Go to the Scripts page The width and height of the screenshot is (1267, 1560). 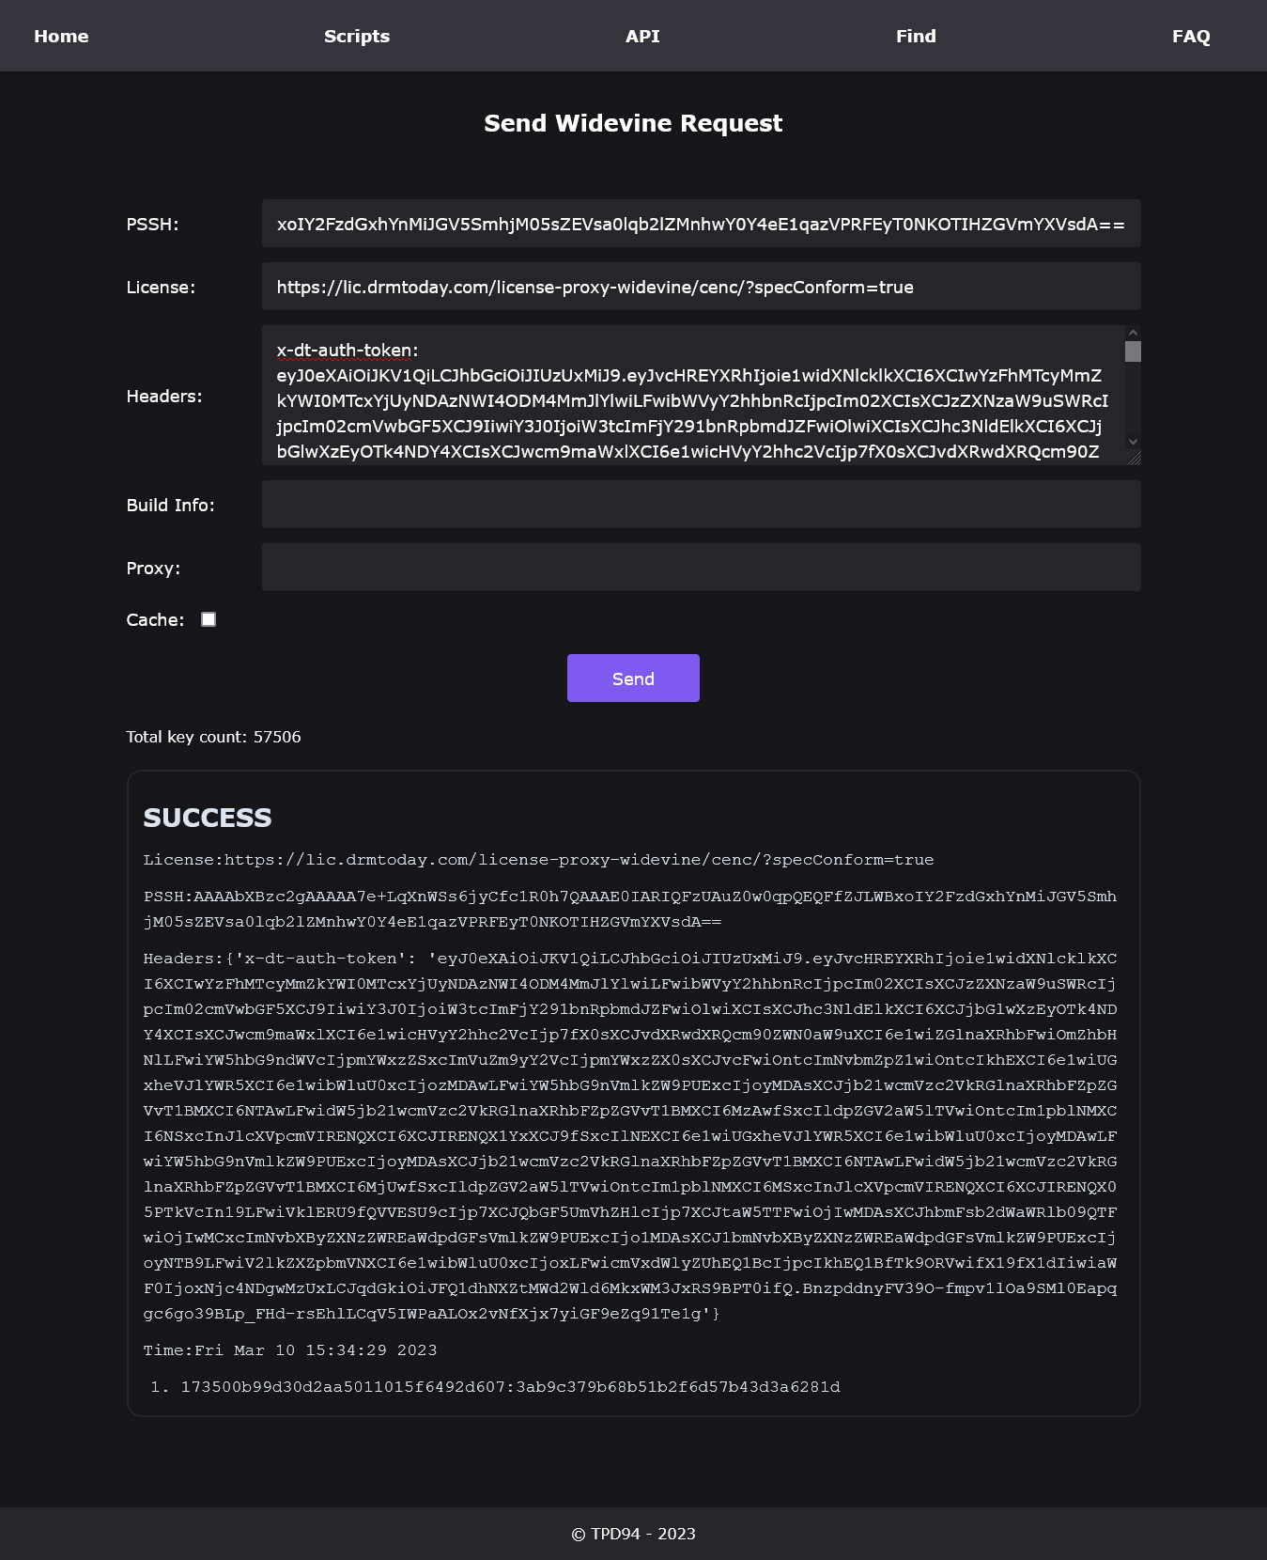pyautogui.click(x=357, y=36)
